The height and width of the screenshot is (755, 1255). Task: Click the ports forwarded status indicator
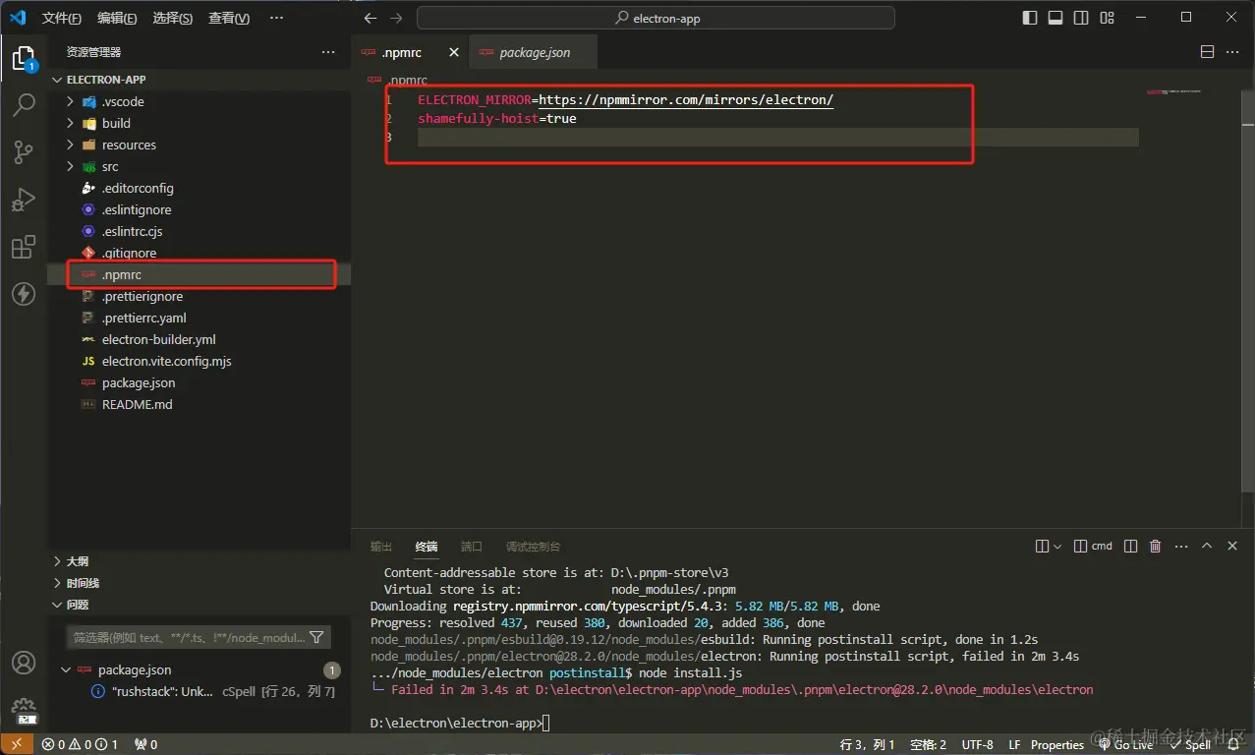(145, 744)
